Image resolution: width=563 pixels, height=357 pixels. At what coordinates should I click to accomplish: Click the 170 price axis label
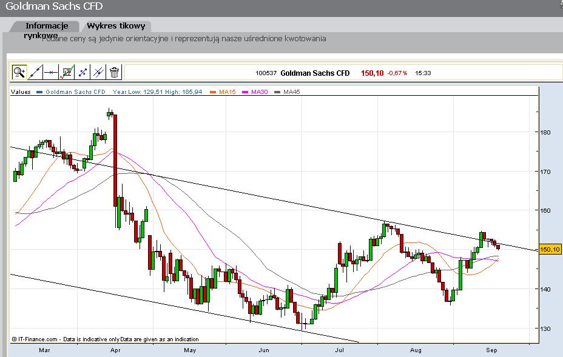(545, 172)
